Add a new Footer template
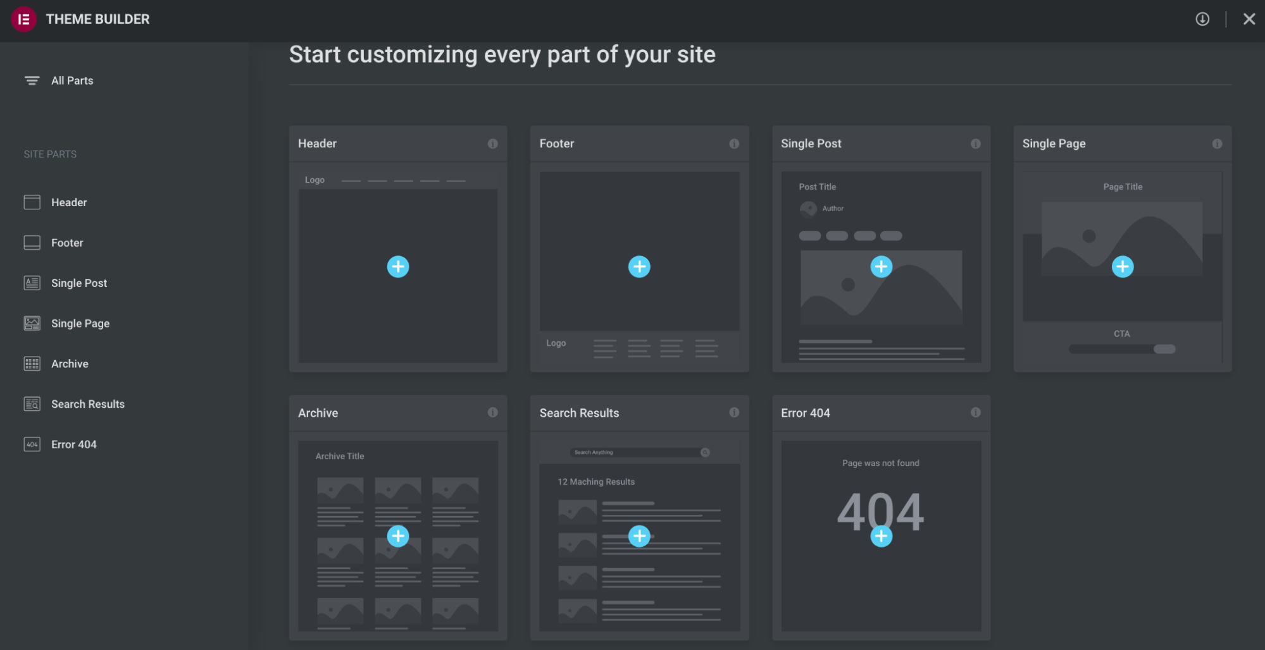 (x=639, y=267)
